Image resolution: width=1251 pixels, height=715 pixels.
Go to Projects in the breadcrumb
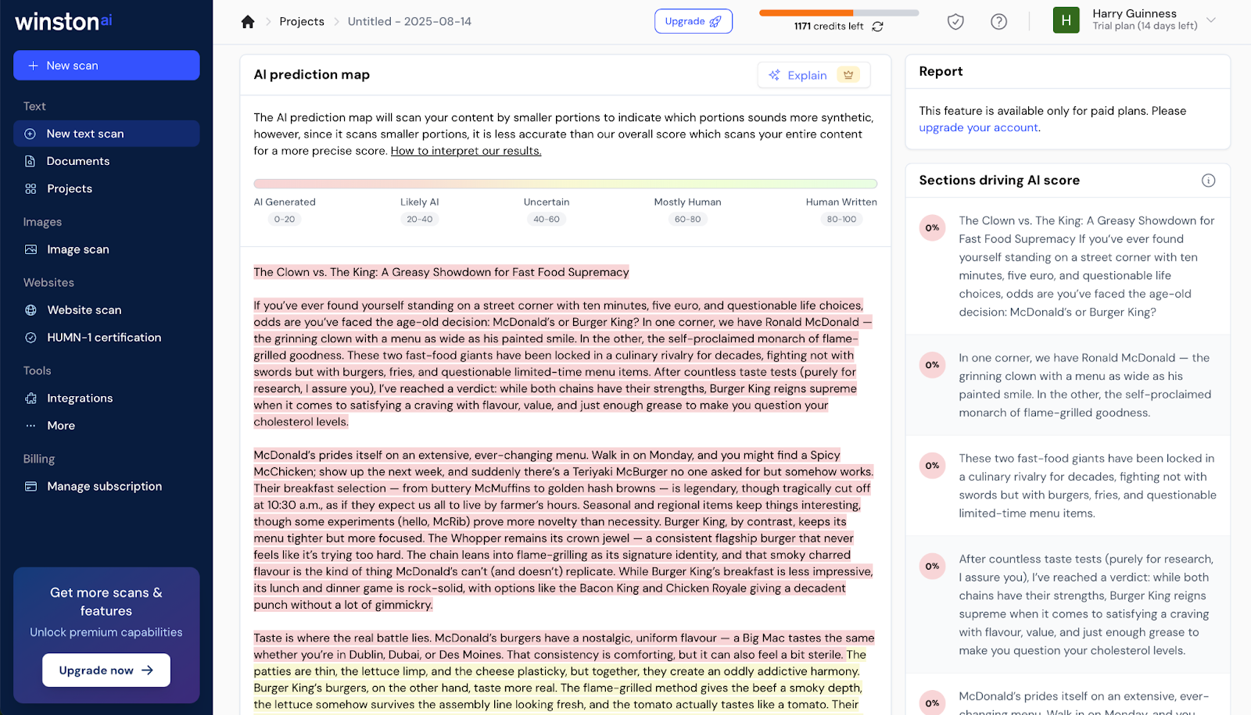302,22
